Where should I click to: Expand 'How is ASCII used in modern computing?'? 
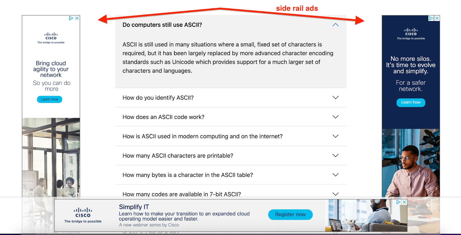coord(335,136)
